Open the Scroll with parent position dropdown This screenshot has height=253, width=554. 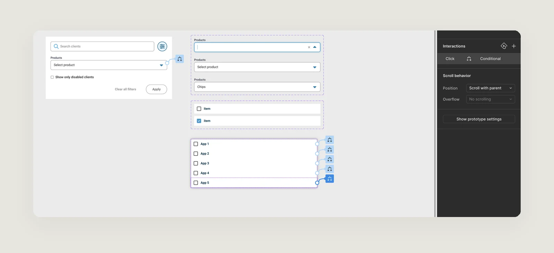(491, 88)
